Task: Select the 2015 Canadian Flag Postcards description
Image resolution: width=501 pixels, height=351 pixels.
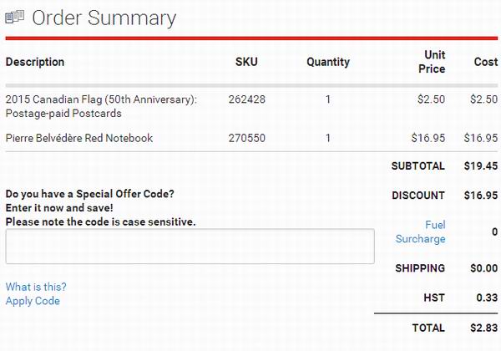Action: coord(101,106)
